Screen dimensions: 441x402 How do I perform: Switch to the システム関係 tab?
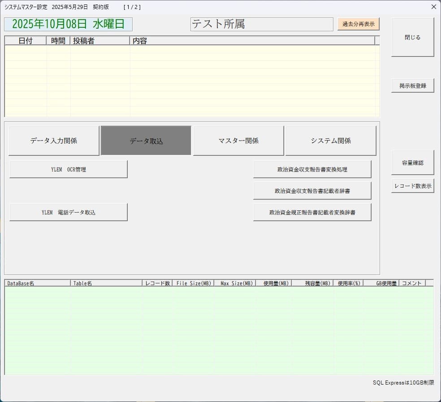(x=331, y=141)
